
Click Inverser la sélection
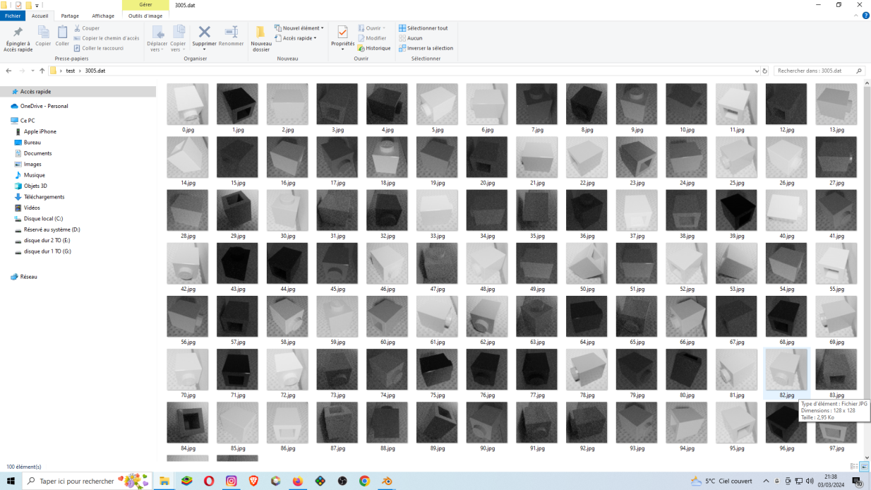pyautogui.click(x=426, y=48)
